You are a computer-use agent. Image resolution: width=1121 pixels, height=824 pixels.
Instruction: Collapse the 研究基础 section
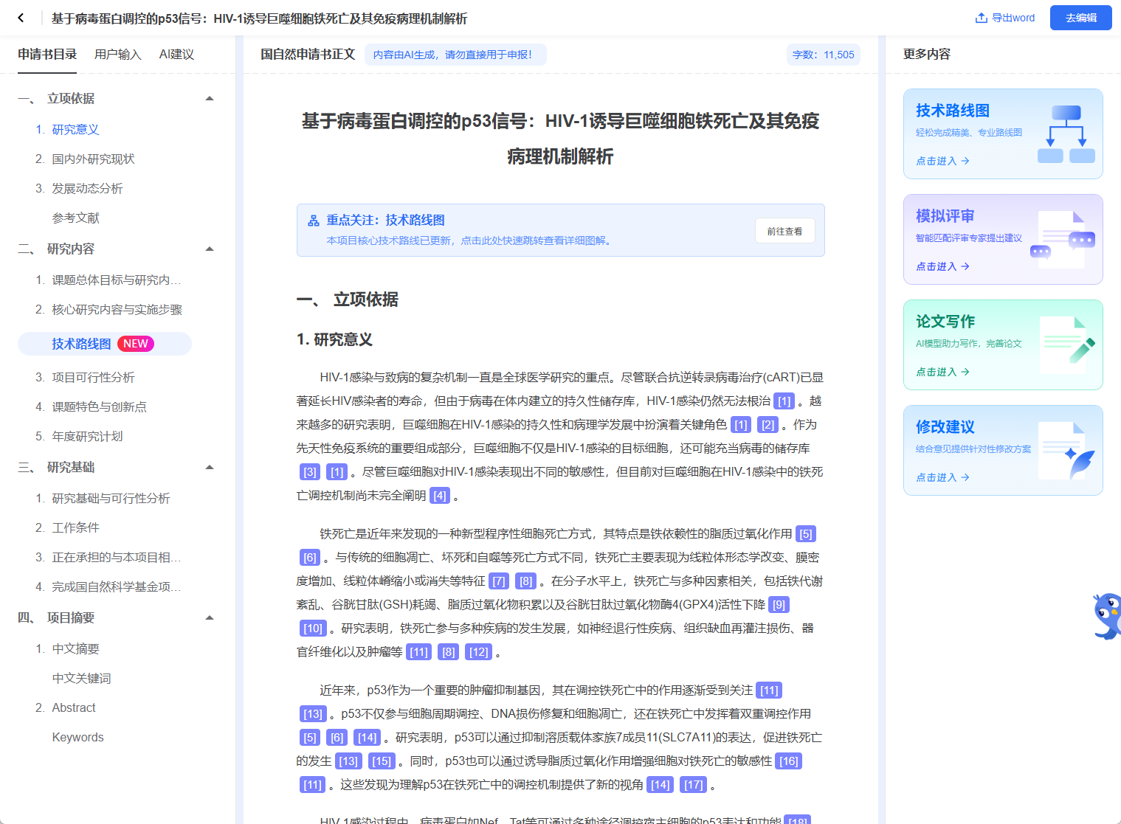coord(210,468)
